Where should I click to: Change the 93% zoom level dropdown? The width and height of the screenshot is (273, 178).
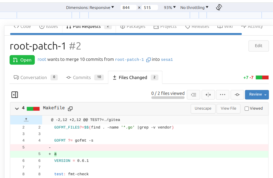tap(170, 8)
